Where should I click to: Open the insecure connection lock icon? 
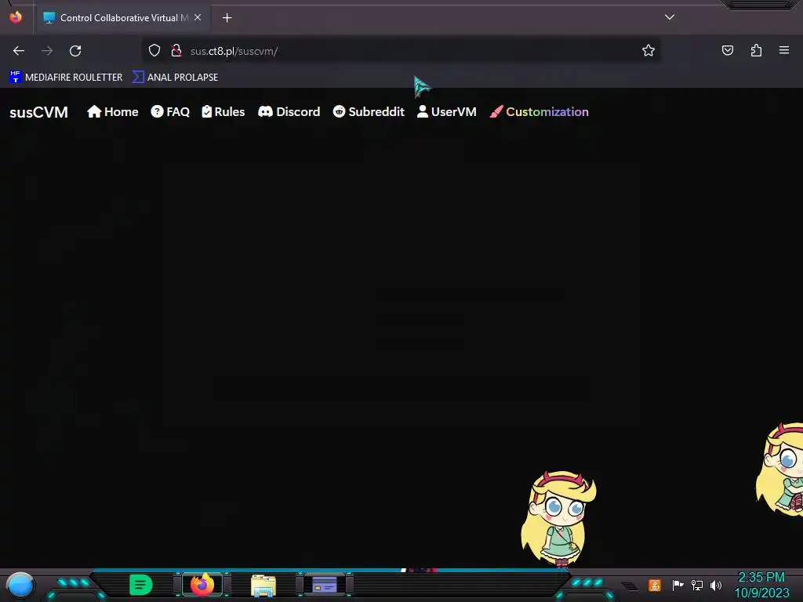coord(176,51)
